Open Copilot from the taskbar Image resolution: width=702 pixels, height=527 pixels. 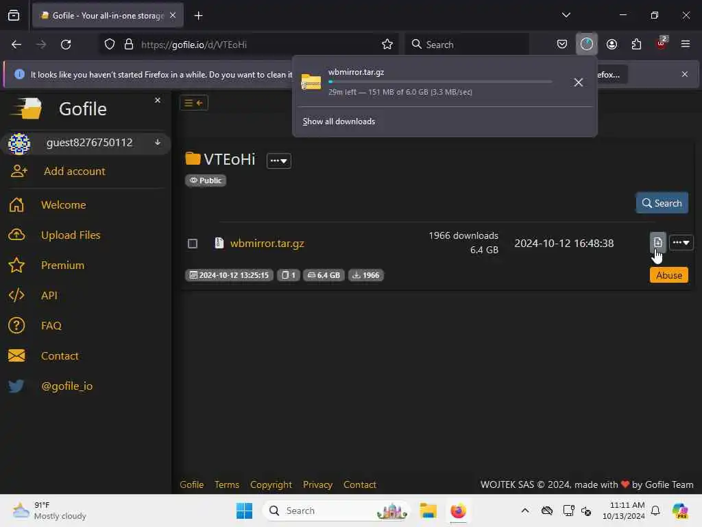[x=680, y=511]
